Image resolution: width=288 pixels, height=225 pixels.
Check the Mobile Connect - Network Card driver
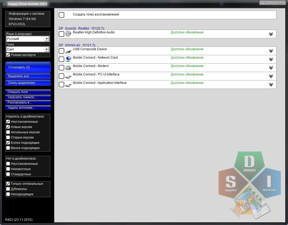(62, 59)
